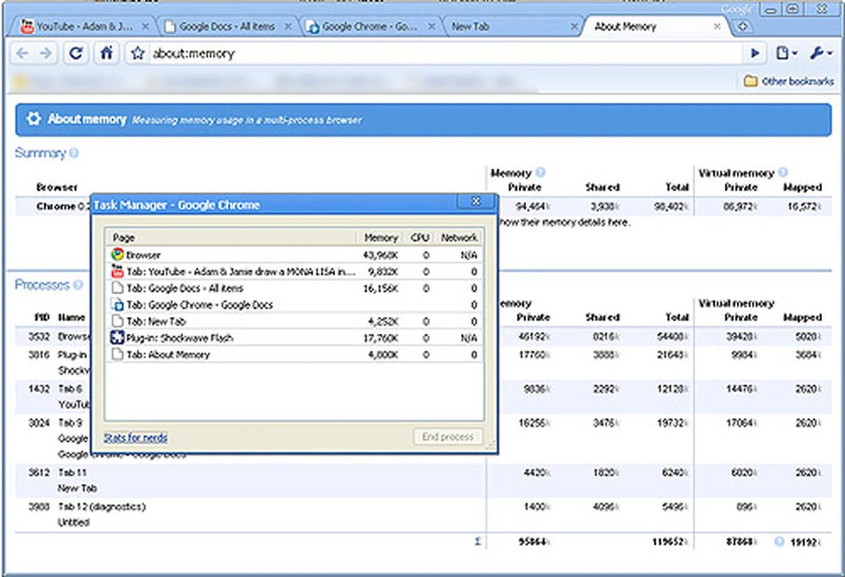Click the page reload icon

76,53
